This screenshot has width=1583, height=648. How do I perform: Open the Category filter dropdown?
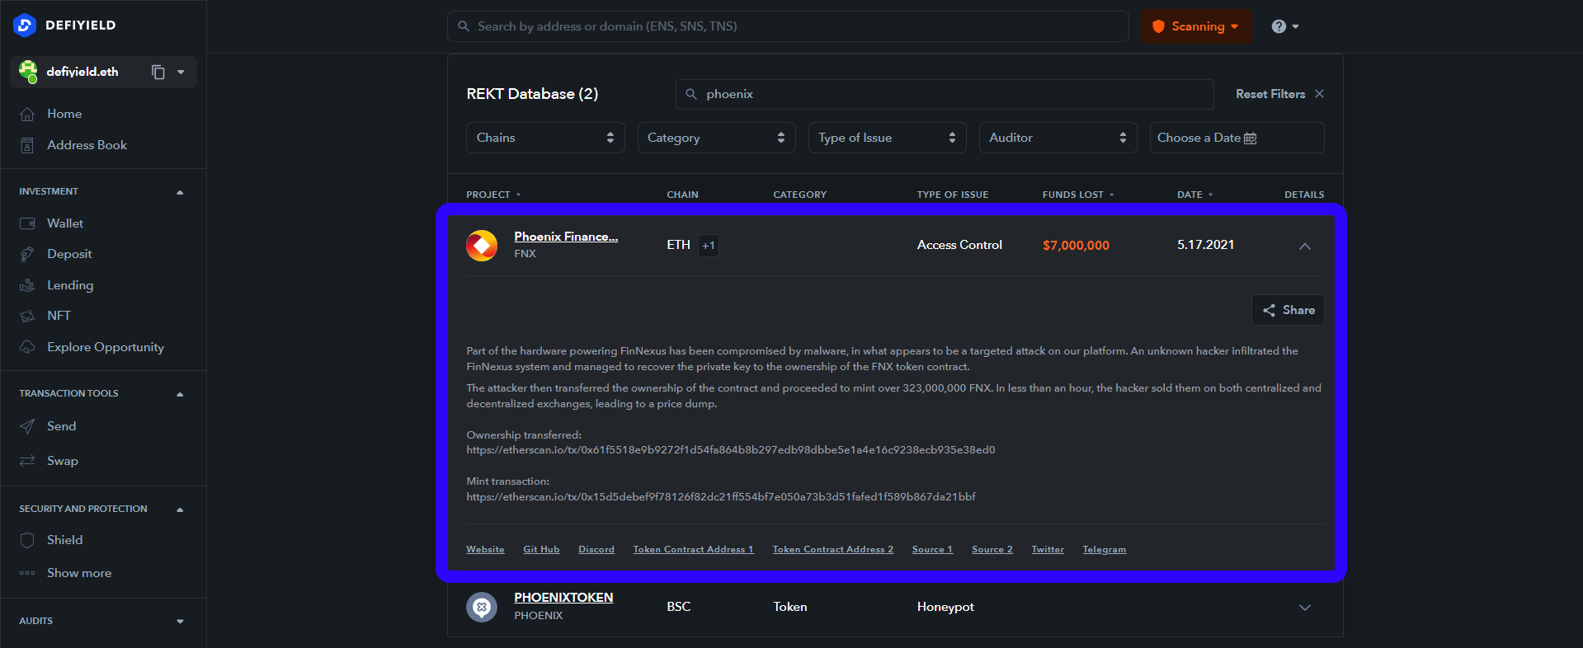coord(716,138)
